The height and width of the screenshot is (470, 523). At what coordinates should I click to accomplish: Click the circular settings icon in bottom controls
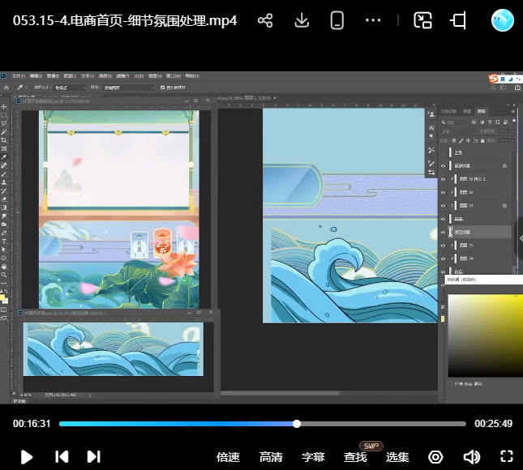[435, 457]
